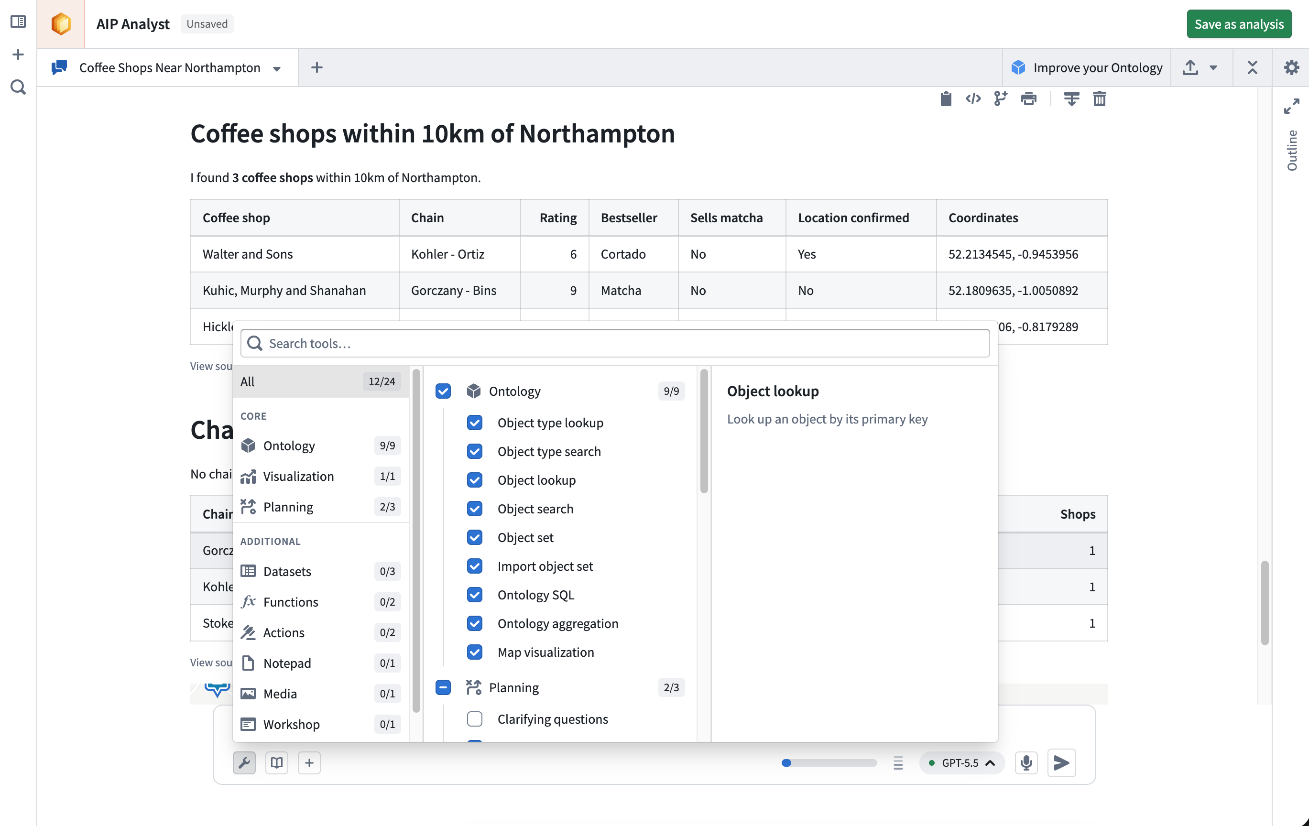This screenshot has height=826, width=1309.
Task: Click the plus icon in left rail
Action: 18,54
